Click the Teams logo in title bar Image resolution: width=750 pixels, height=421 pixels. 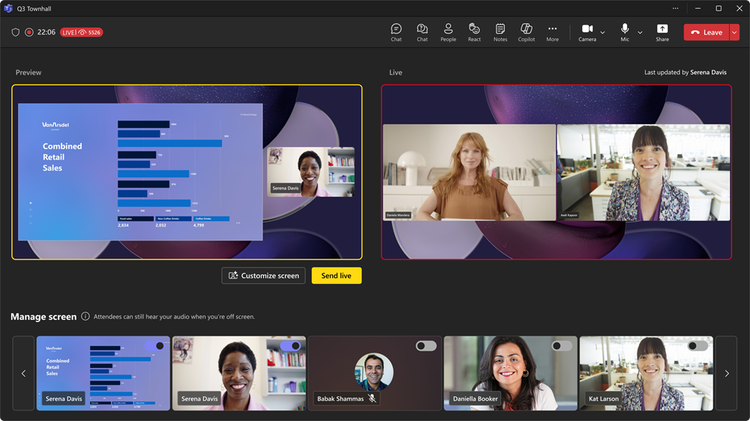(8, 8)
